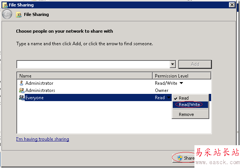Click the shield icon on Share button
This screenshot has height=168, width=240.
tap(180, 158)
